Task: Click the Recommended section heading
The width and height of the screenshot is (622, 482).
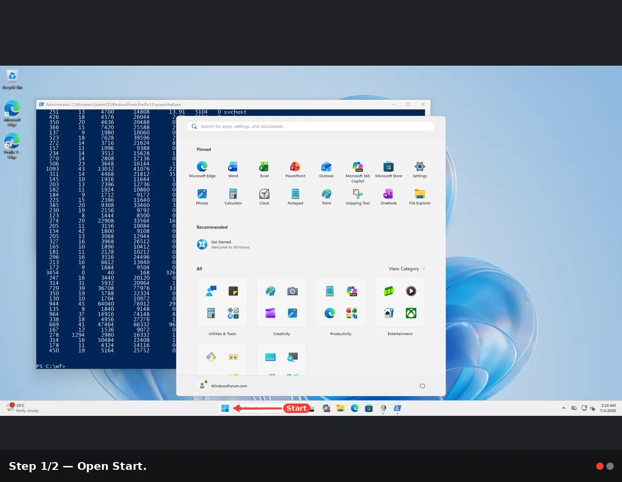Action: pyautogui.click(x=212, y=227)
